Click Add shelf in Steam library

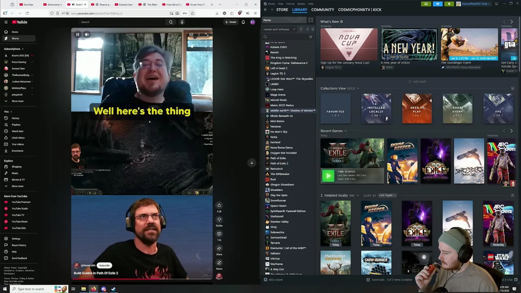[x=417, y=81]
